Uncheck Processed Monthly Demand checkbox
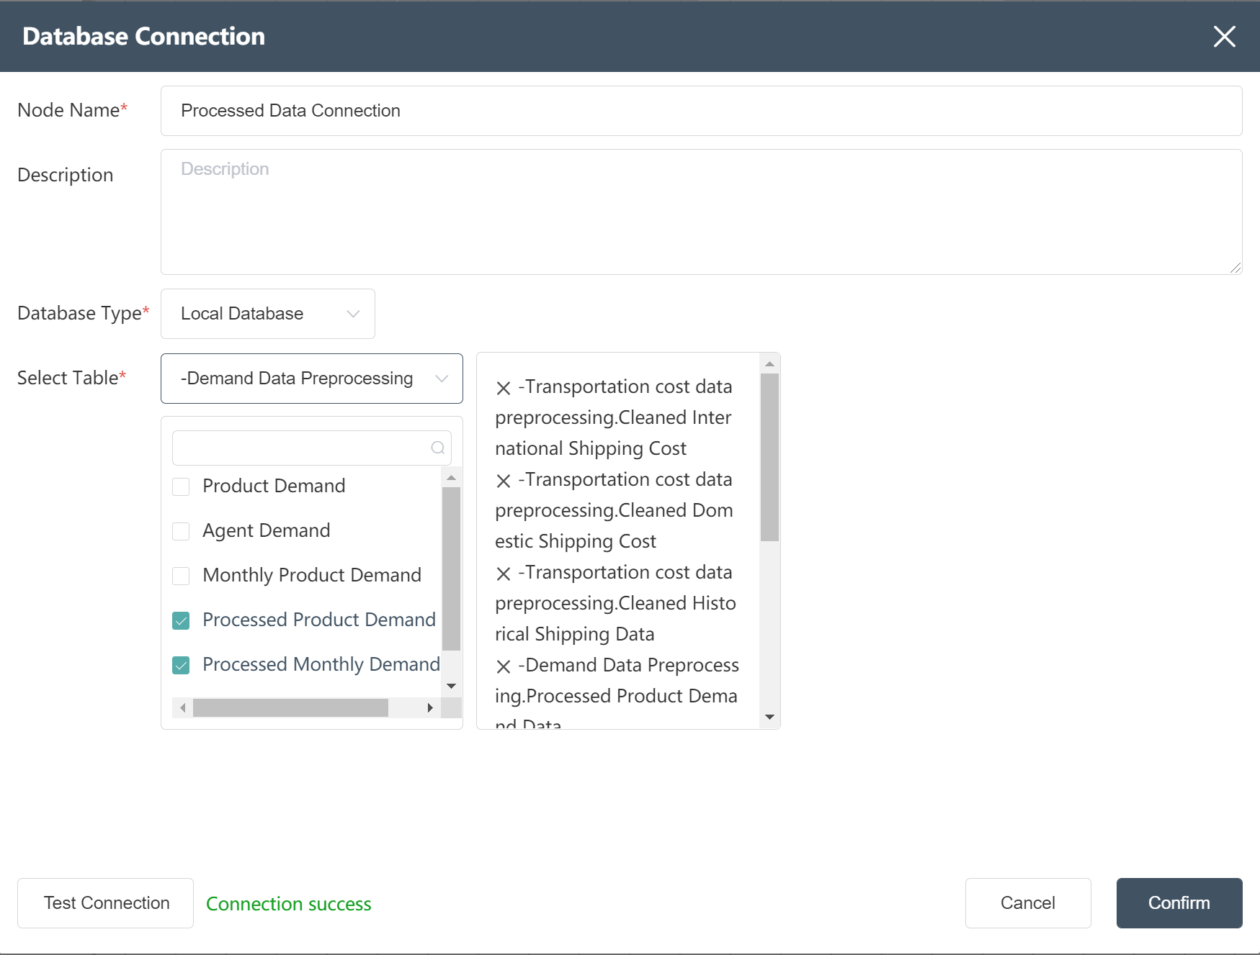 [x=181, y=666]
